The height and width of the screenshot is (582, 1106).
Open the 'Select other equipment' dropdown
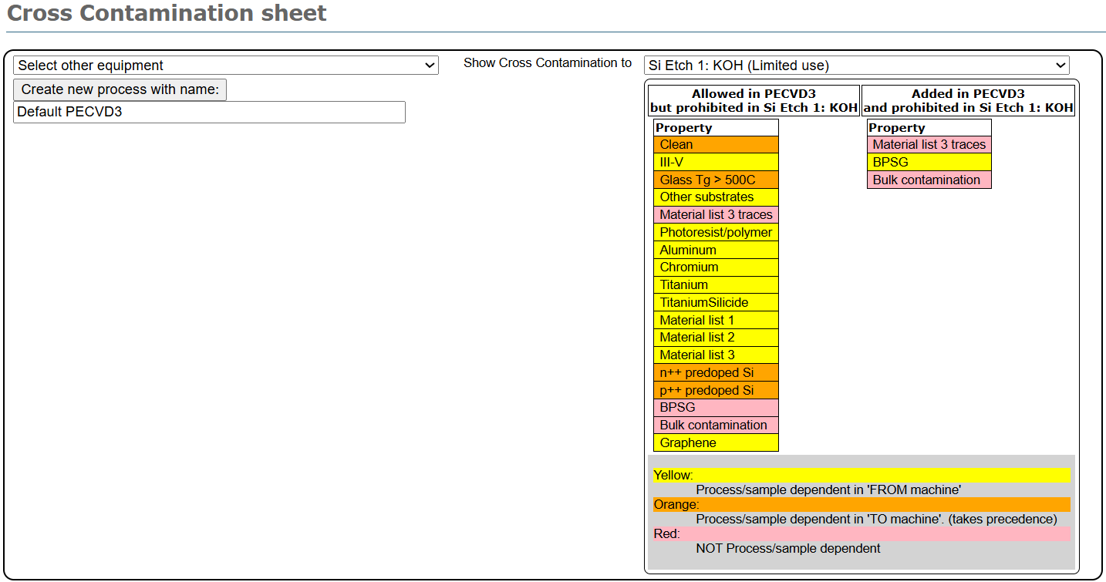[x=225, y=66]
